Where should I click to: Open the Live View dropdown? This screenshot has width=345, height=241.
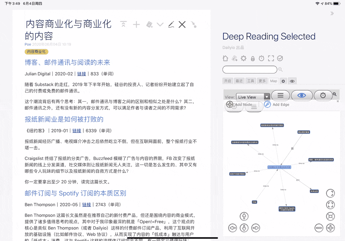click(x=253, y=97)
